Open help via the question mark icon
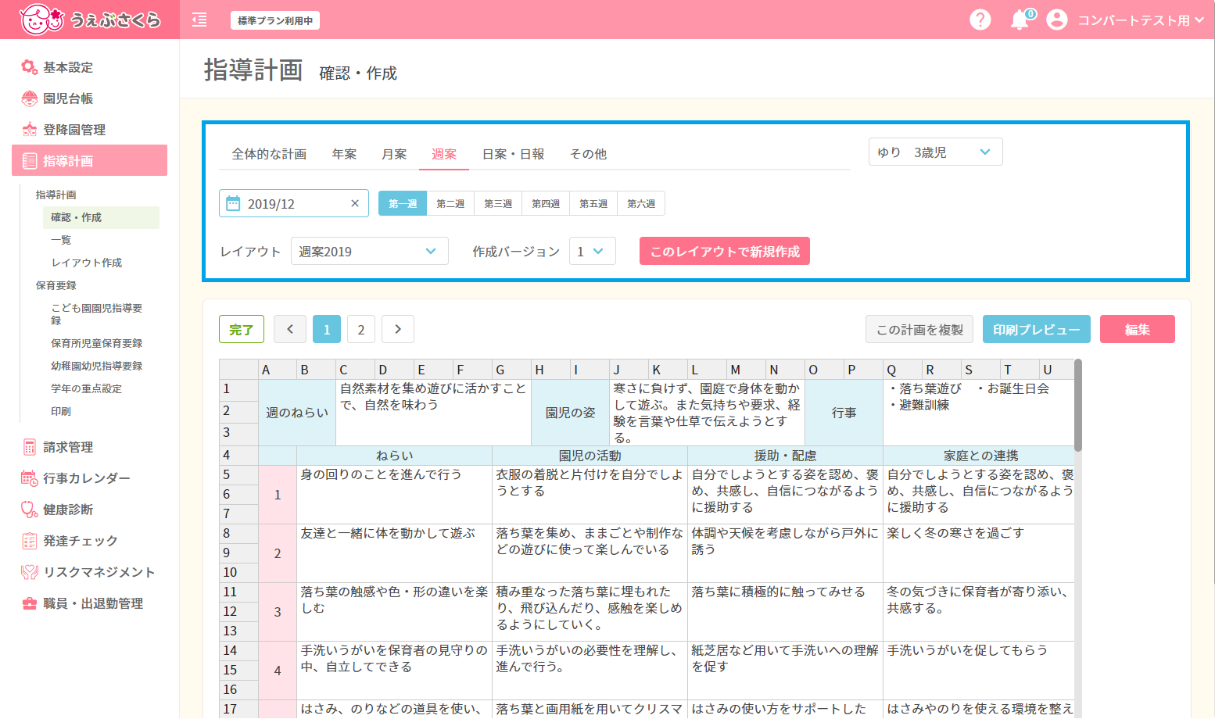 coord(980,20)
